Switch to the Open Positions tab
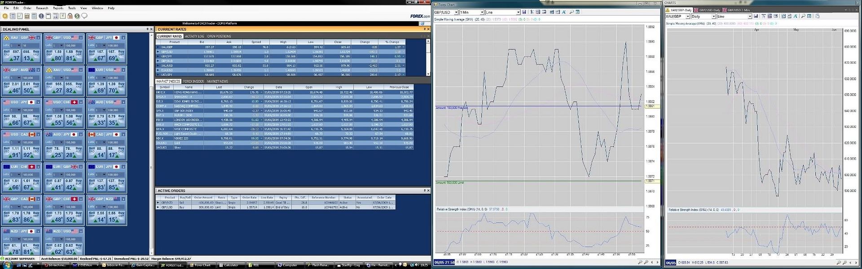 pyautogui.click(x=219, y=36)
